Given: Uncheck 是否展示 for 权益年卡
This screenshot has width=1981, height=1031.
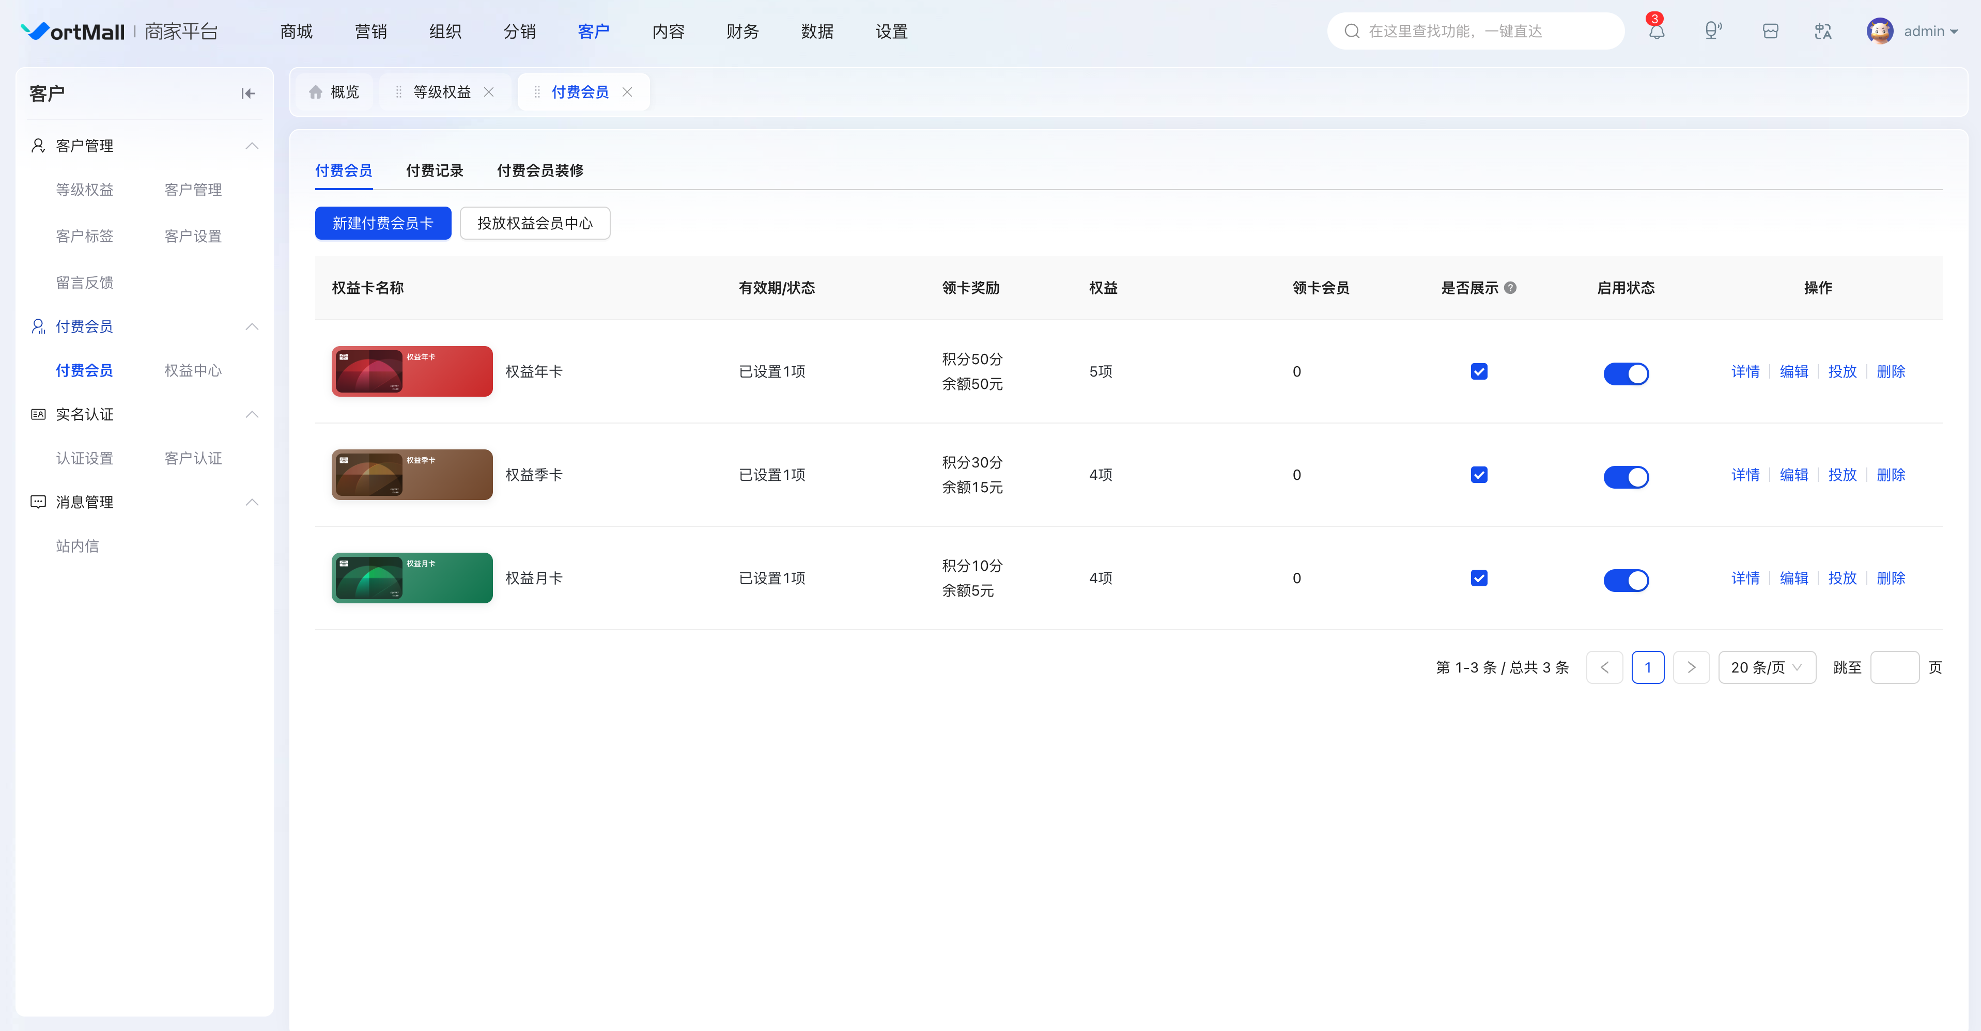Looking at the screenshot, I should click(1479, 371).
